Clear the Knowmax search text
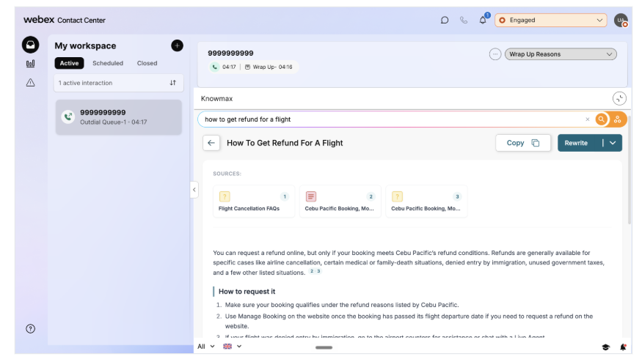Viewport: 642px width, 362px height. (588, 119)
